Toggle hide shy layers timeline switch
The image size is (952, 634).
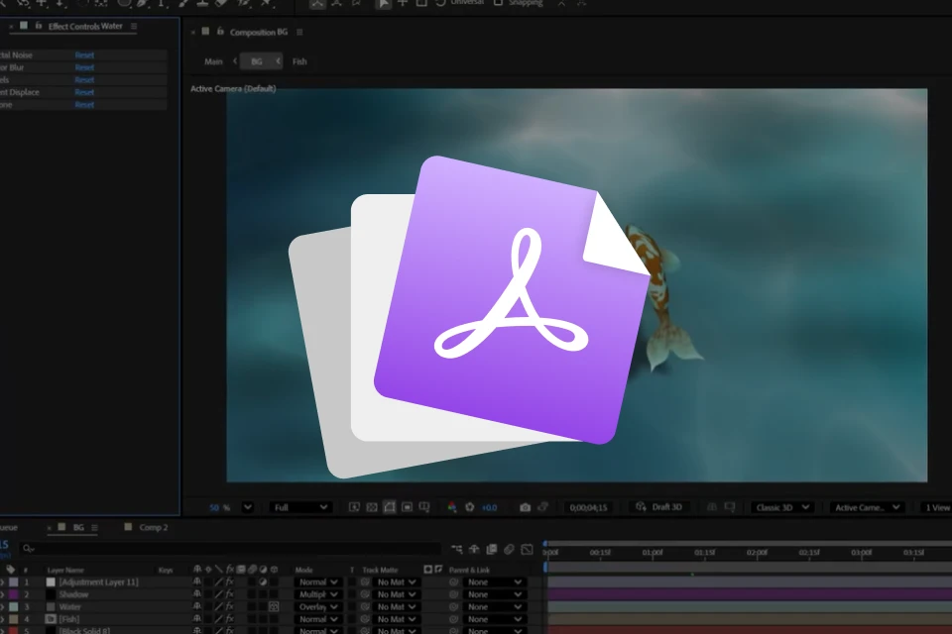[x=474, y=549]
